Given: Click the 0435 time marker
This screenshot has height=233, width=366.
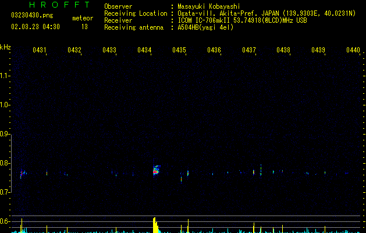Looking at the screenshot, I should point(179,50).
